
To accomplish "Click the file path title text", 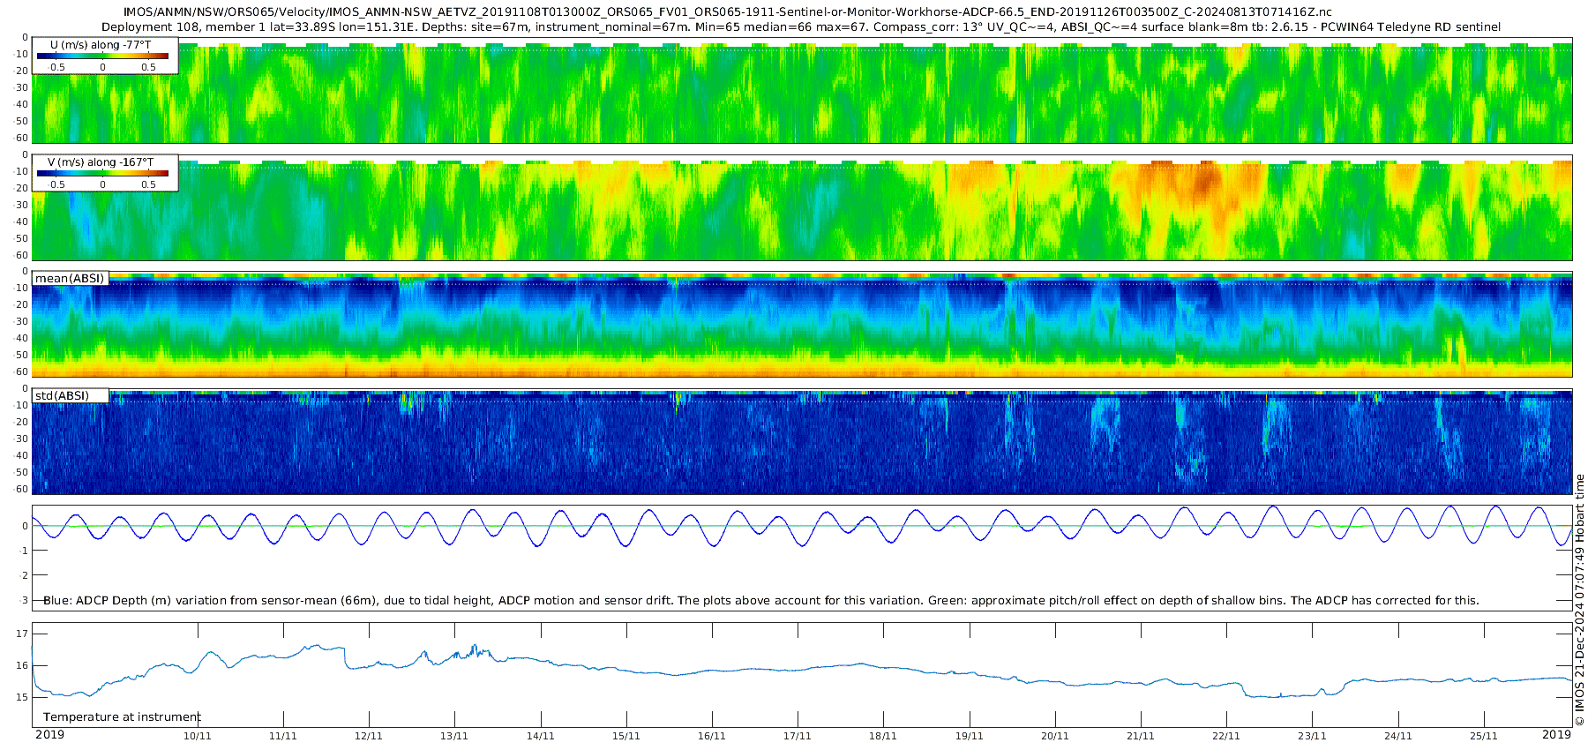I will point(728,12).
